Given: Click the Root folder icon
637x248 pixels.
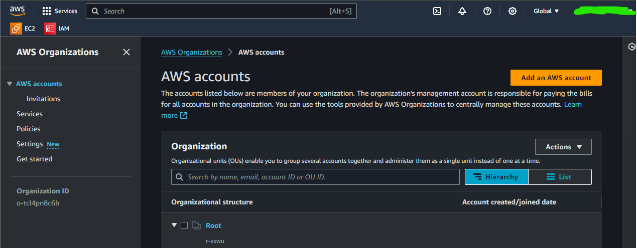Looking at the screenshot, I should [x=196, y=225].
